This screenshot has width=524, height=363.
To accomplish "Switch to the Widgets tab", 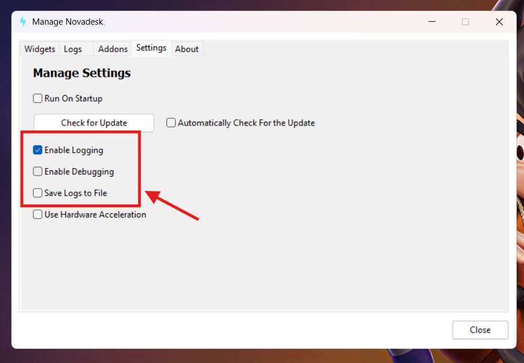I will (40, 49).
